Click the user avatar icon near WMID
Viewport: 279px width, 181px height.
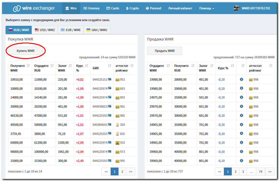[x=236, y=8]
